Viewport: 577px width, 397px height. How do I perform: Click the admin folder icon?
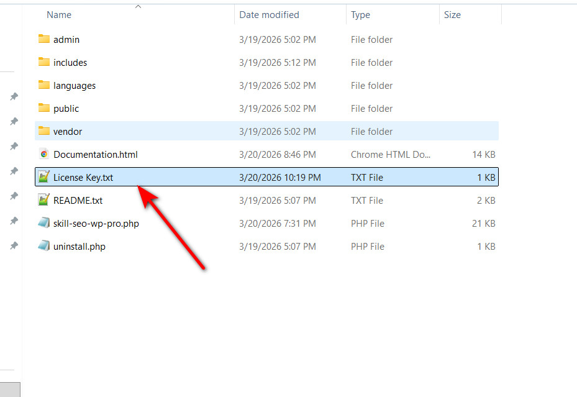tap(43, 39)
